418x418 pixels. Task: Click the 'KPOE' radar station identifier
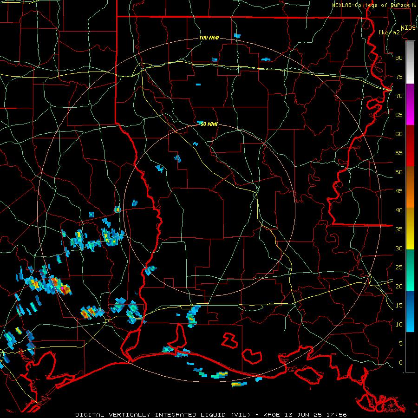272,415
